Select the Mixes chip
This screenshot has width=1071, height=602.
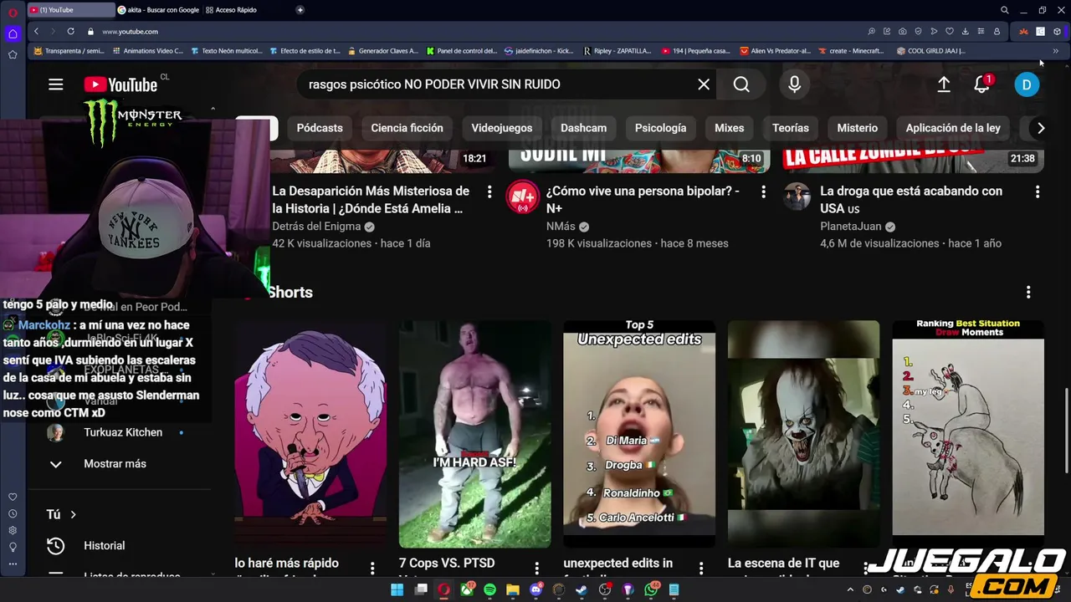point(729,128)
